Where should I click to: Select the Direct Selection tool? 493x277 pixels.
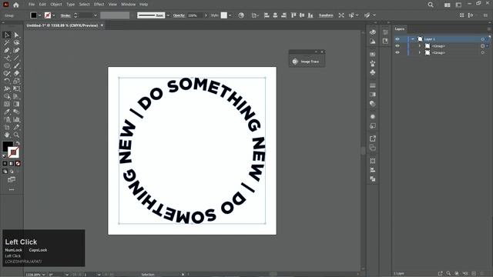pos(16,35)
